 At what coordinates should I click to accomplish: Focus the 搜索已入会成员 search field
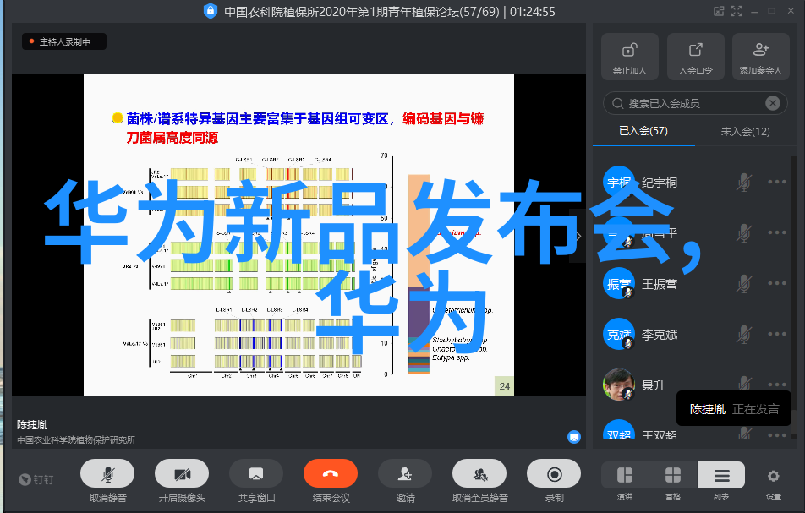695,104
